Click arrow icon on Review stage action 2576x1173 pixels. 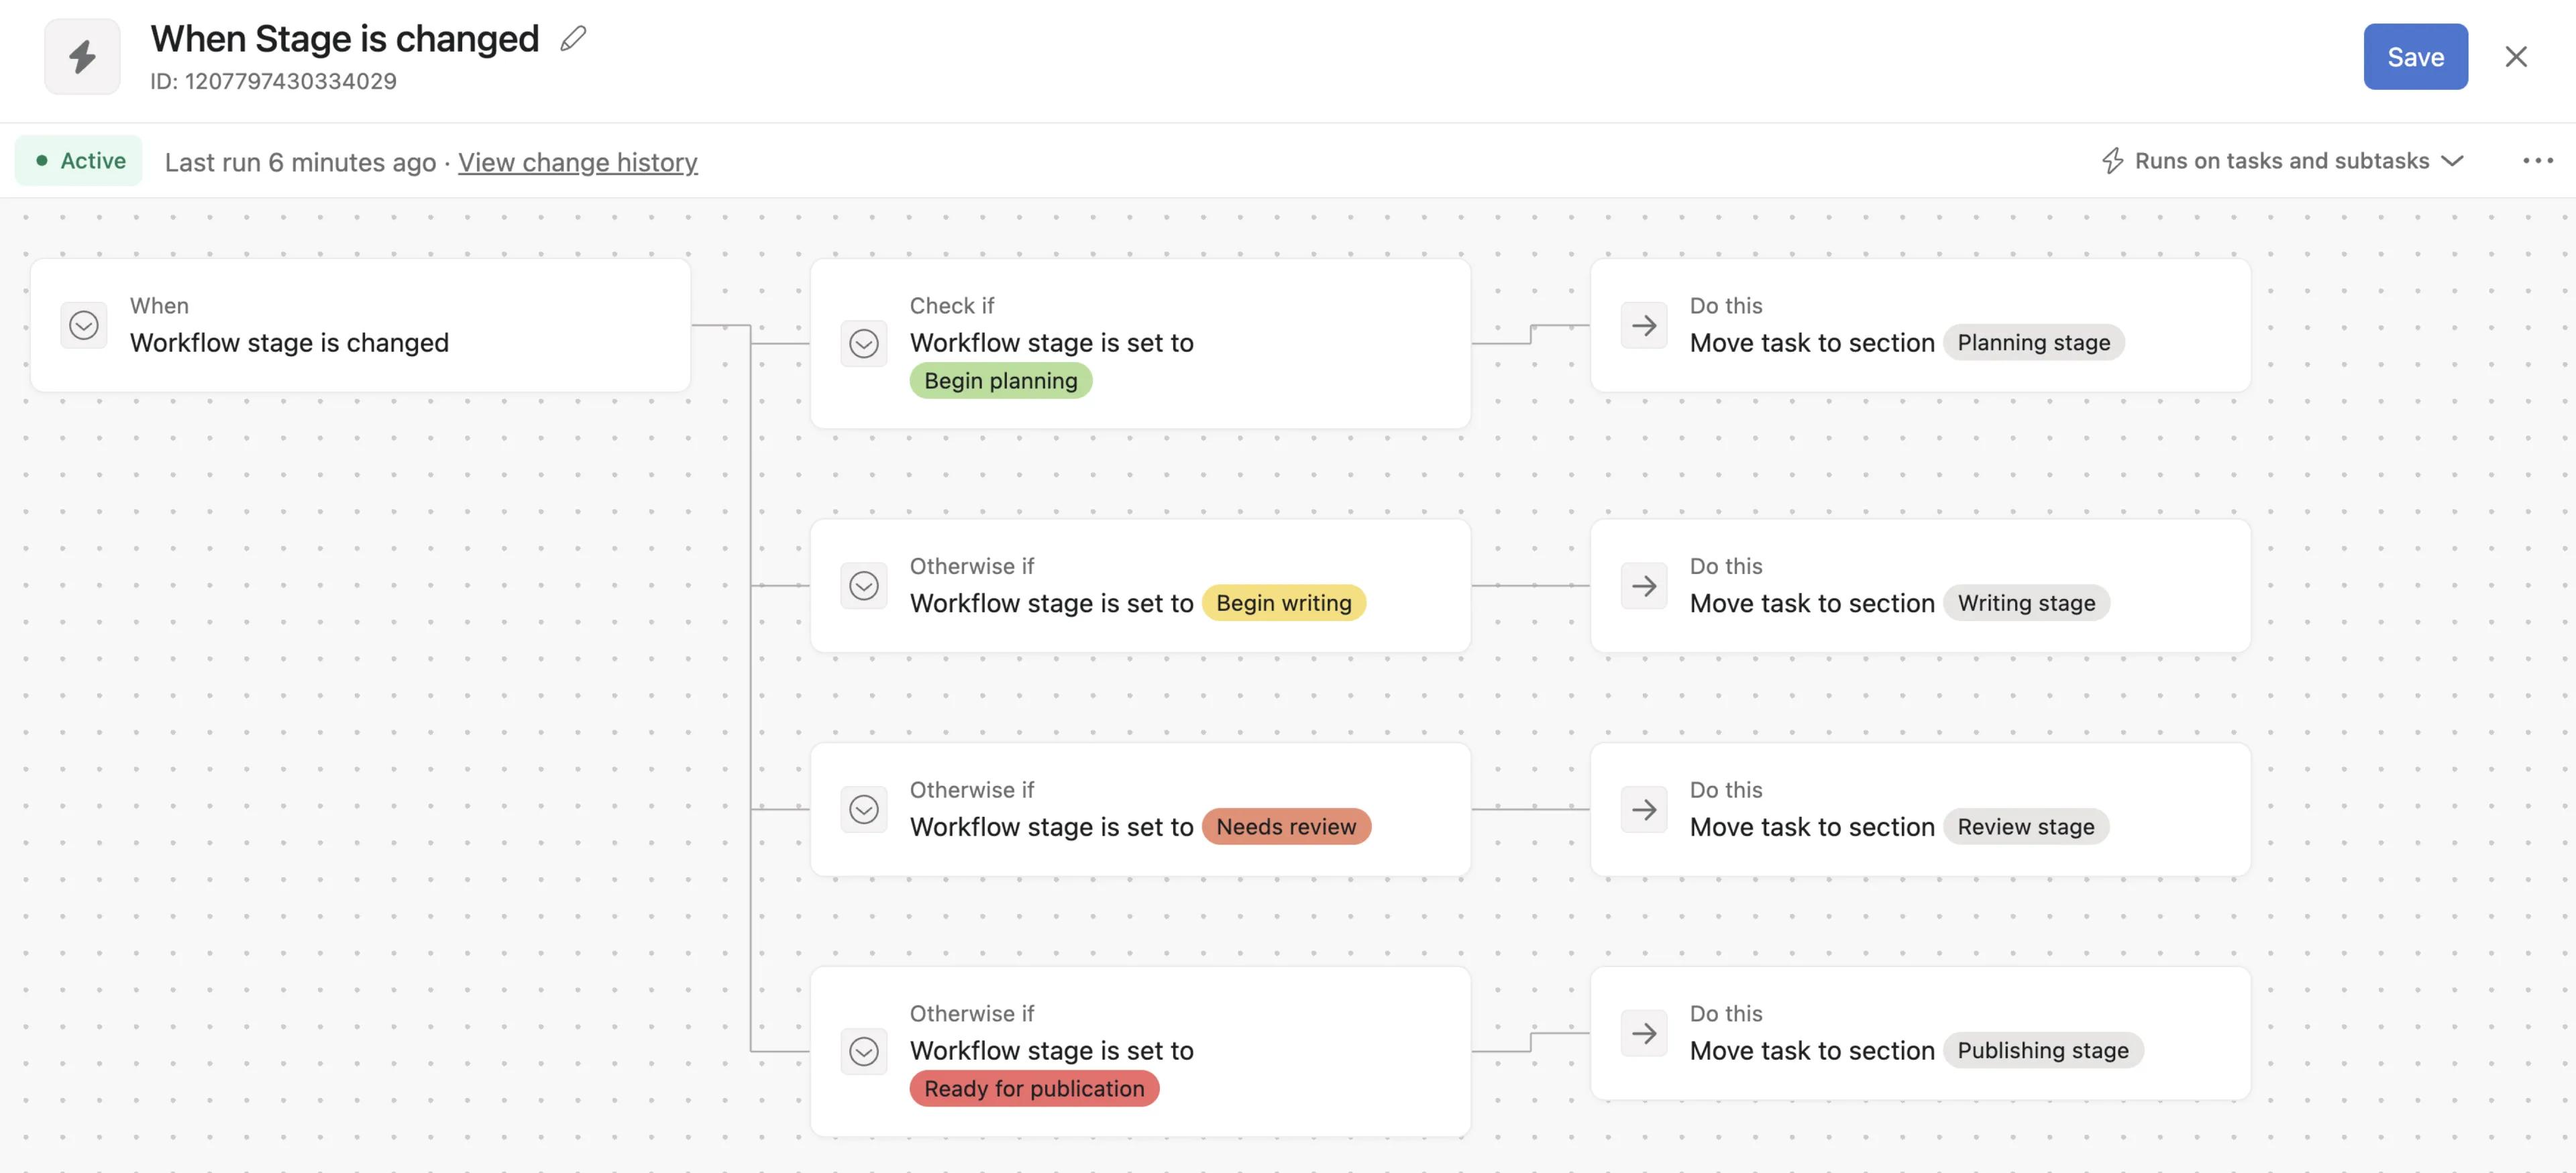(x=1643, y=809)
